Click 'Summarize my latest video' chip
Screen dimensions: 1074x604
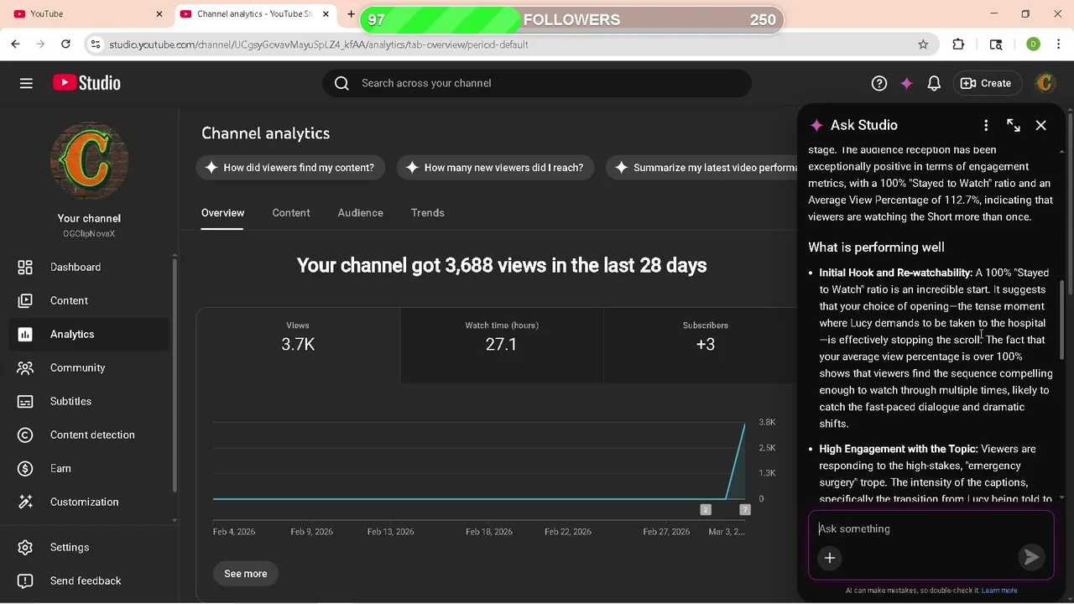click(x=703, y=168)
